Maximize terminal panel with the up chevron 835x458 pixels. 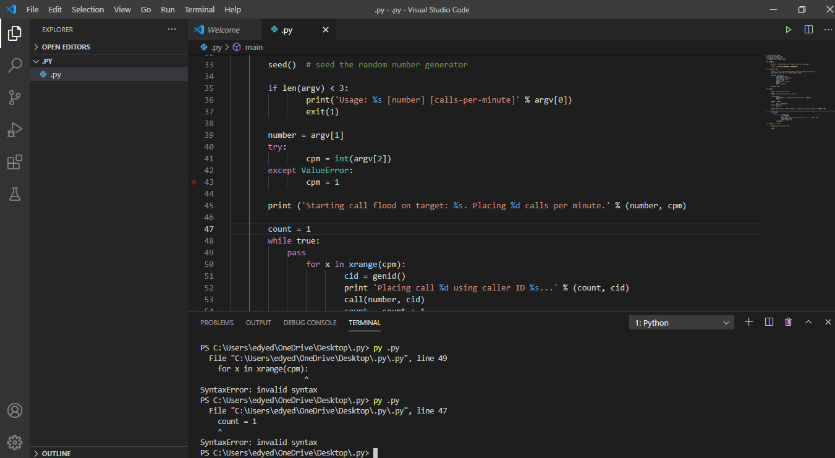[x=808, y=322]
